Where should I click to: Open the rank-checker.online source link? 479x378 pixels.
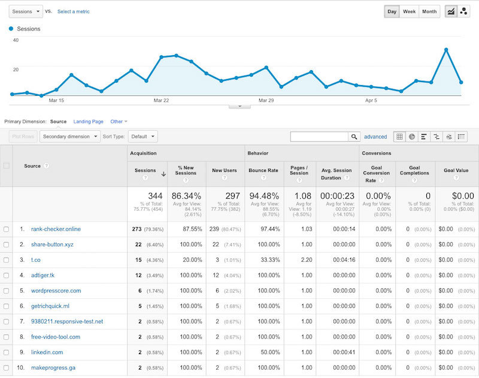point(56,229)
